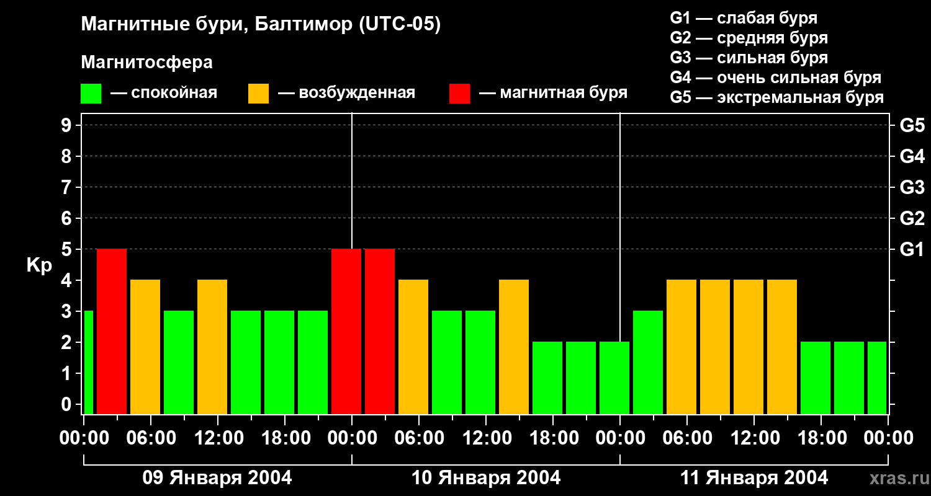Click the narrow green bar at chart start

click(89, 362)
